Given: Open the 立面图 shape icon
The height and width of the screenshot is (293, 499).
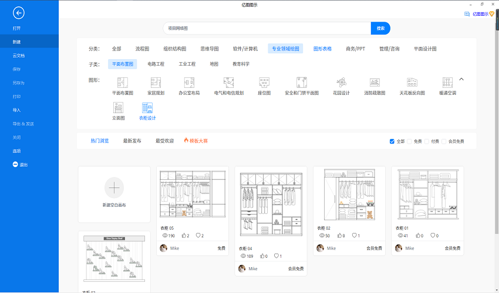Looking at the screenshot, I should click(119, 108).
